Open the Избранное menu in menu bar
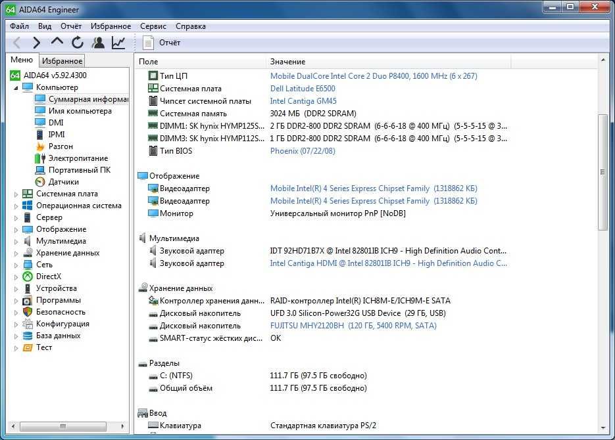This screenshot has width=615, height=440. click(111, 26)
